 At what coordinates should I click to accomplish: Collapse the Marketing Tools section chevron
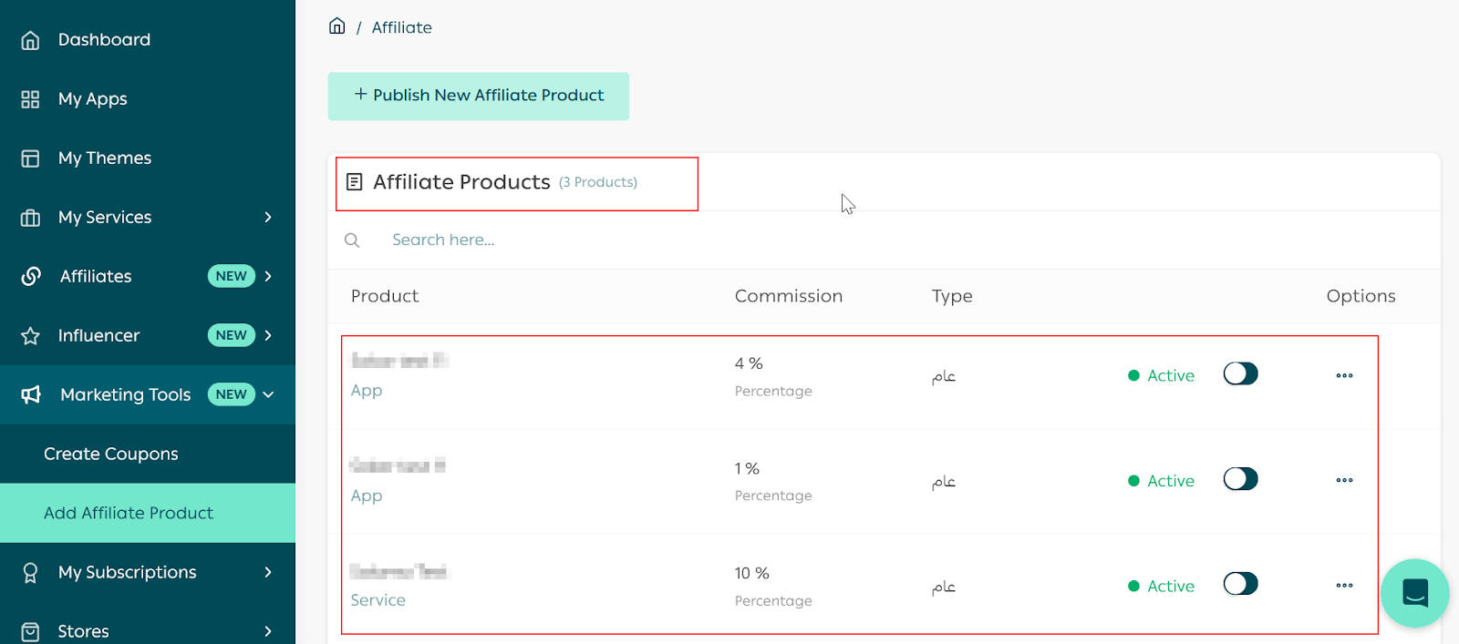click(x=268, y=394)
